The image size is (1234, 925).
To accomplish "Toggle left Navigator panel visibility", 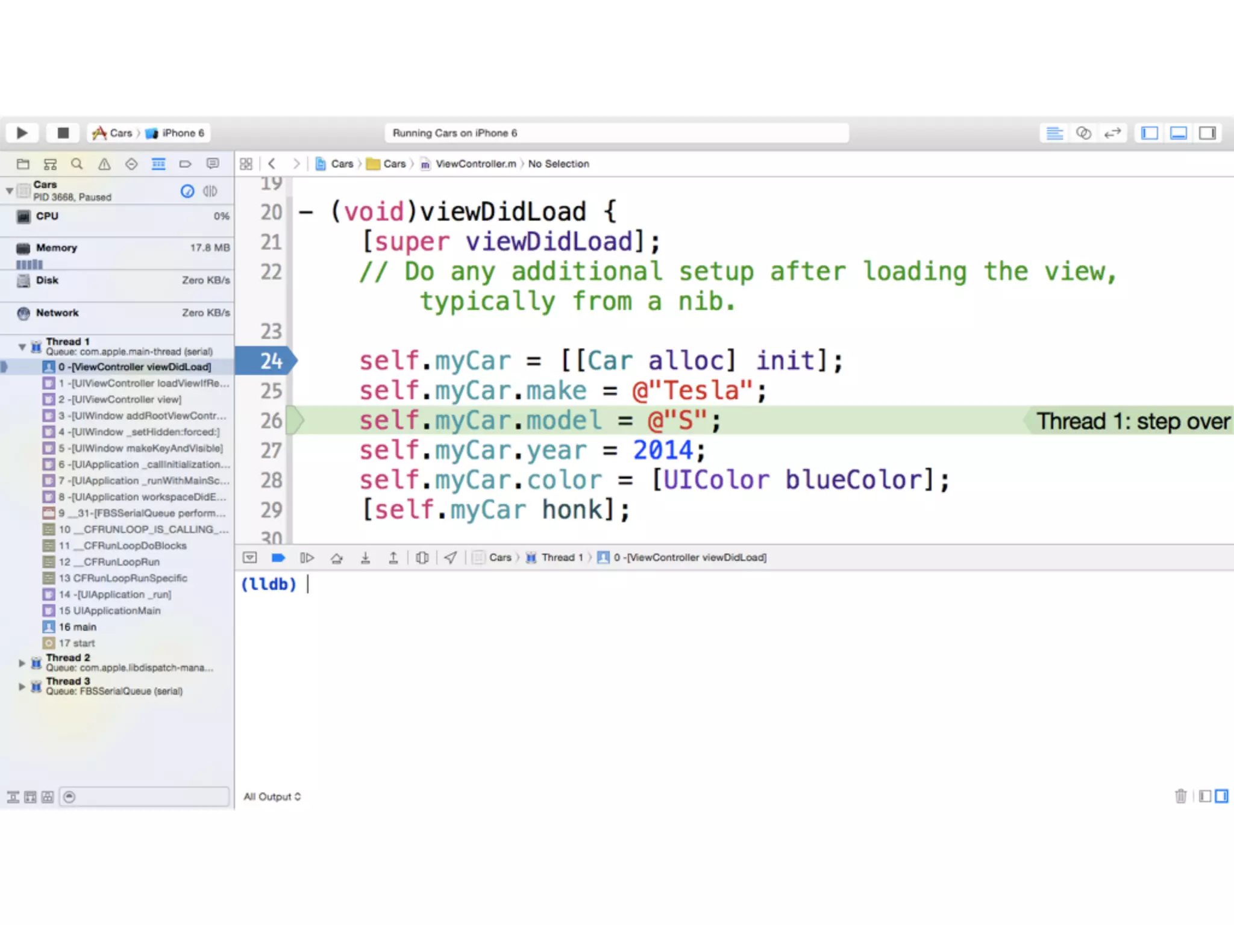I will pos(1150,132).
